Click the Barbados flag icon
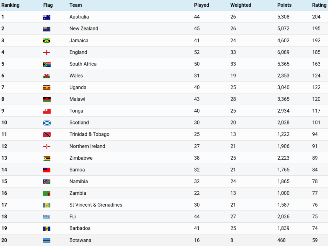The height and width of the screenshot is (246, 328). (x=47, y=229)
